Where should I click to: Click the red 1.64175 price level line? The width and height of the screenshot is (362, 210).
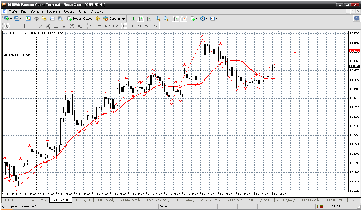coord(174,51)
